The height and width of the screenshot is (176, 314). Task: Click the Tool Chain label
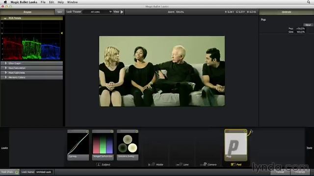7,172
